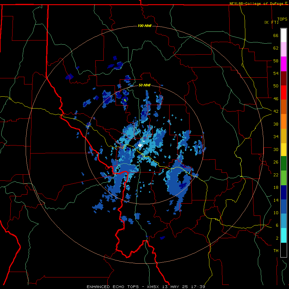Select the dark green legend swatch
The width and height of the screenshot is (289, 289).
coord(284,163)
